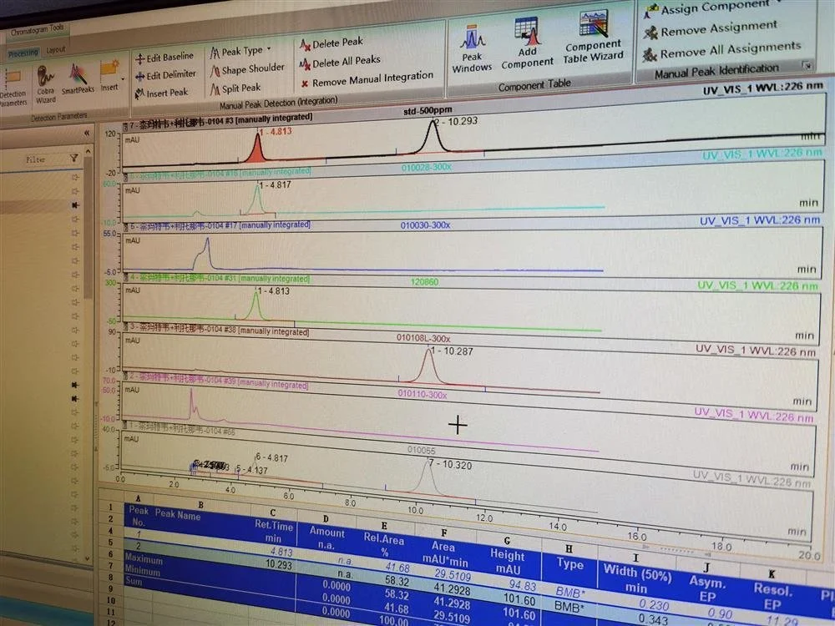
Task: Switch to the Layout ribbon tab
Action: (55, 50)
